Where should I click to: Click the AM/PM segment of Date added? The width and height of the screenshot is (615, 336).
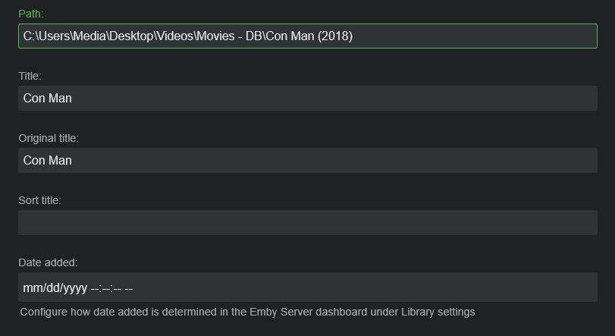click(x=128, y=288)
